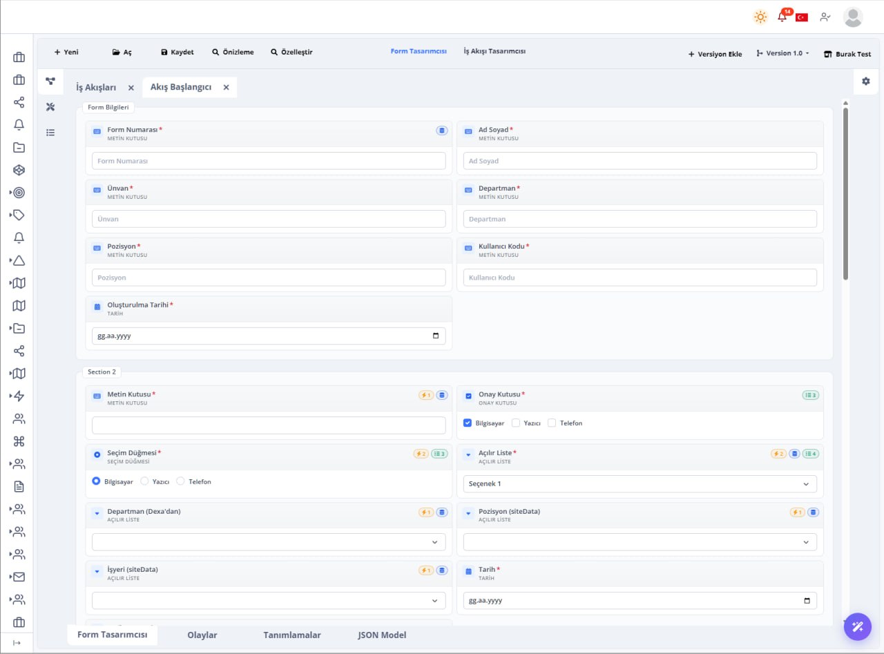This screenshot has width=884, height=654.
Task: Click event badge 2 on Seçim Düğmesi
Action: click(x=421, y=454)
